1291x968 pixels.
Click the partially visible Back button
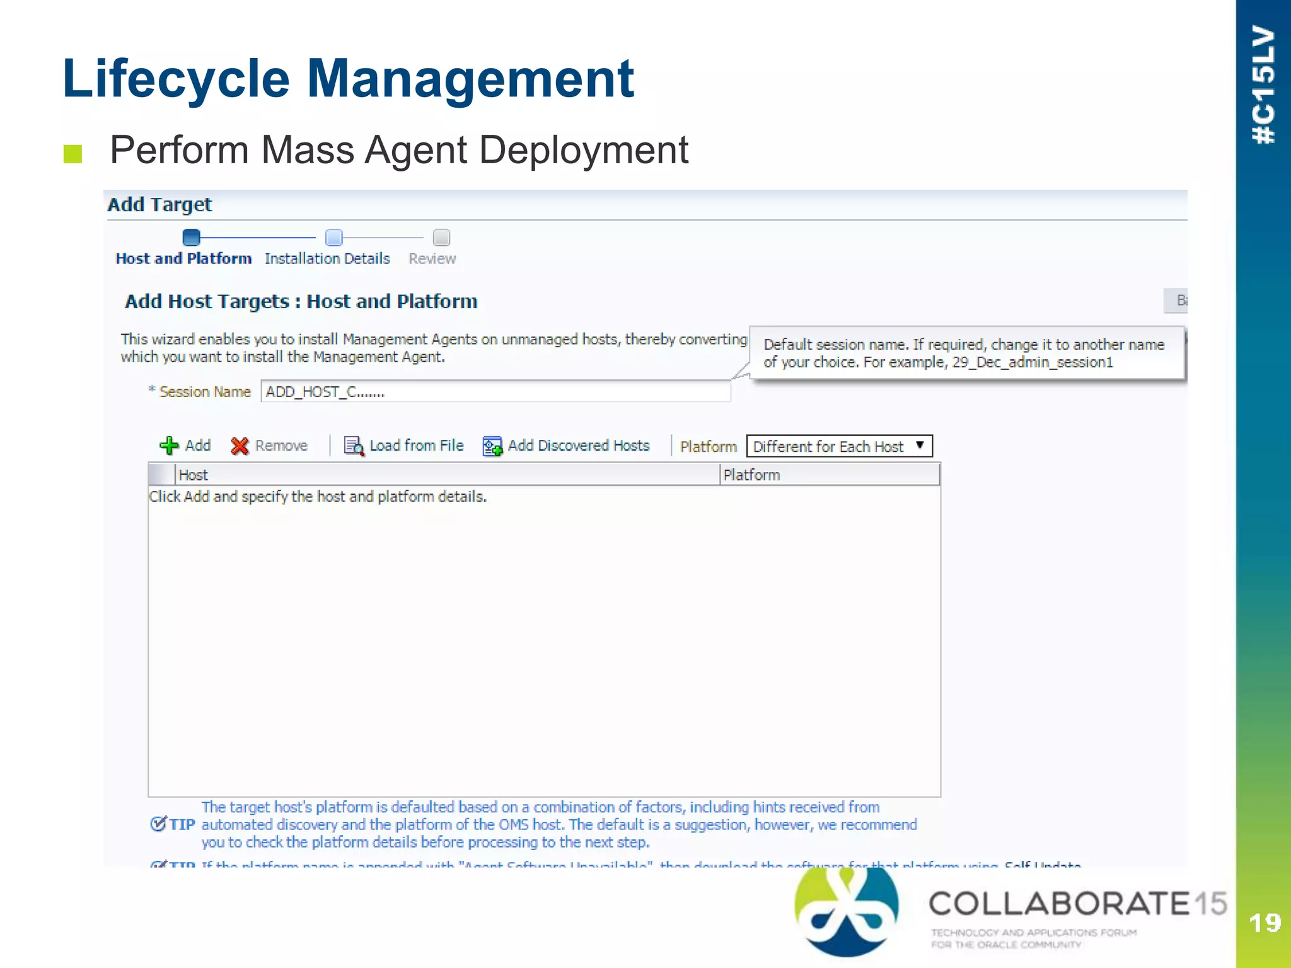pyautogui.click(x=1176, y=301)
